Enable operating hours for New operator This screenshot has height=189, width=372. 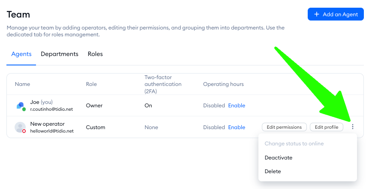[237, 127]
